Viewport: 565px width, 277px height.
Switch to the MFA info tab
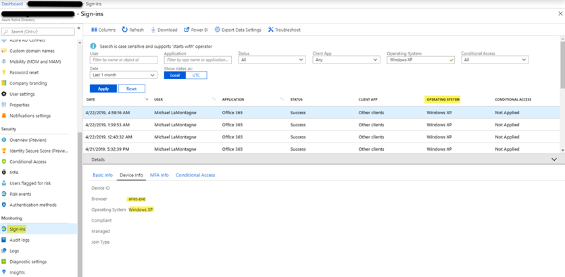coord(159,175)
